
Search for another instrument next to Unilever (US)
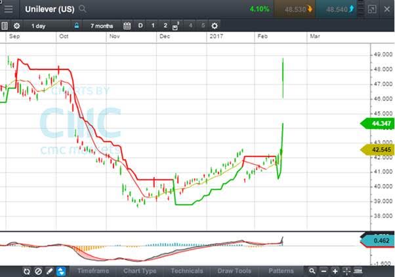(x=83, y=9)
